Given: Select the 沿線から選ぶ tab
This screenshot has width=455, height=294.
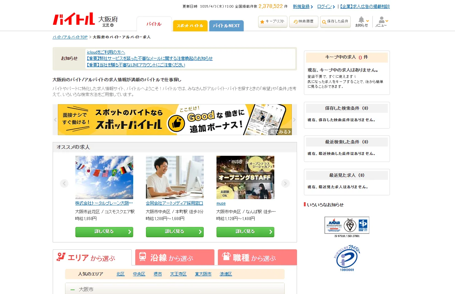Looking at the screenshot, I should tap(175, 258).
